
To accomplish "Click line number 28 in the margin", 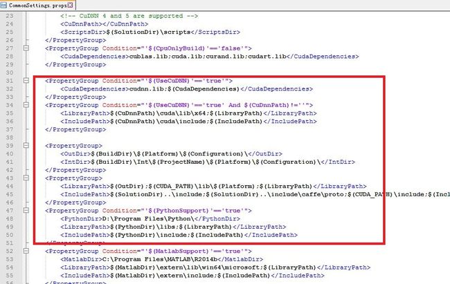I will (10, 57).
